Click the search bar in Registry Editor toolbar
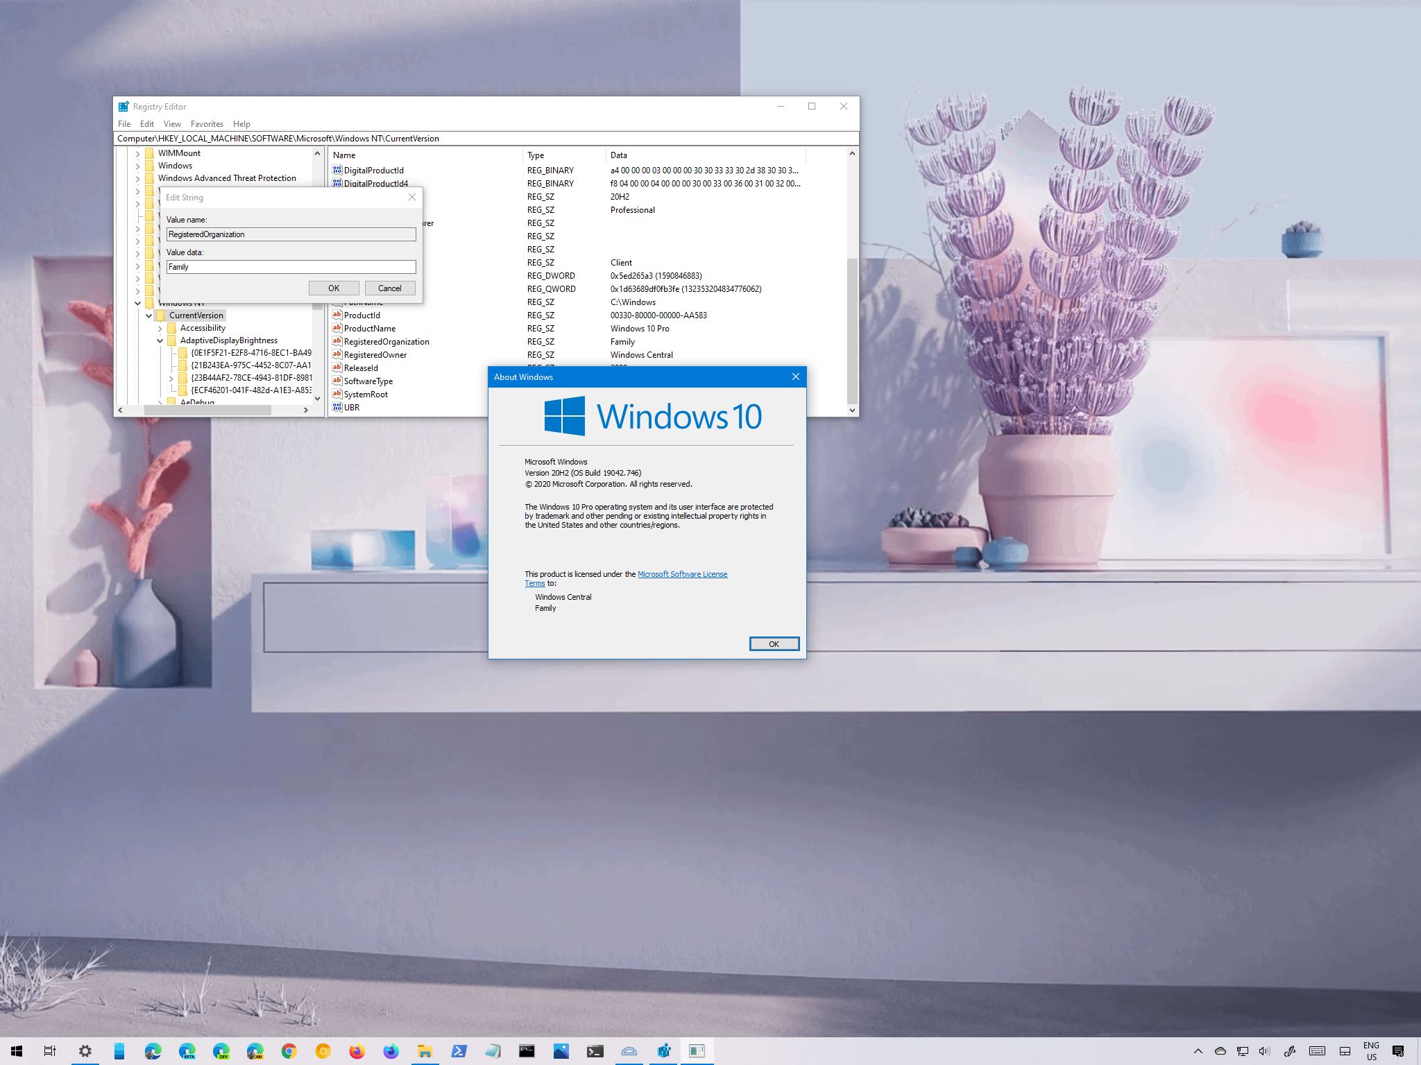The image size is (1421, 1065). tap(486, 137)
